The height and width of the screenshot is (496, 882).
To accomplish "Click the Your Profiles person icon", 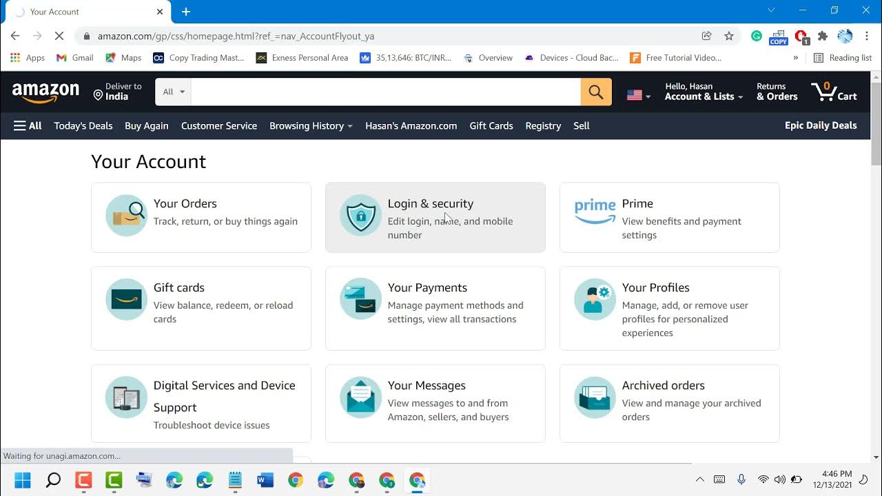I will tap(595, 299).
